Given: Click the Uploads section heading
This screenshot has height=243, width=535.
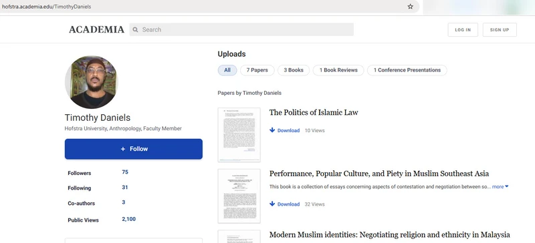Looking at the screenshot, I should click(x=231, y=54).
